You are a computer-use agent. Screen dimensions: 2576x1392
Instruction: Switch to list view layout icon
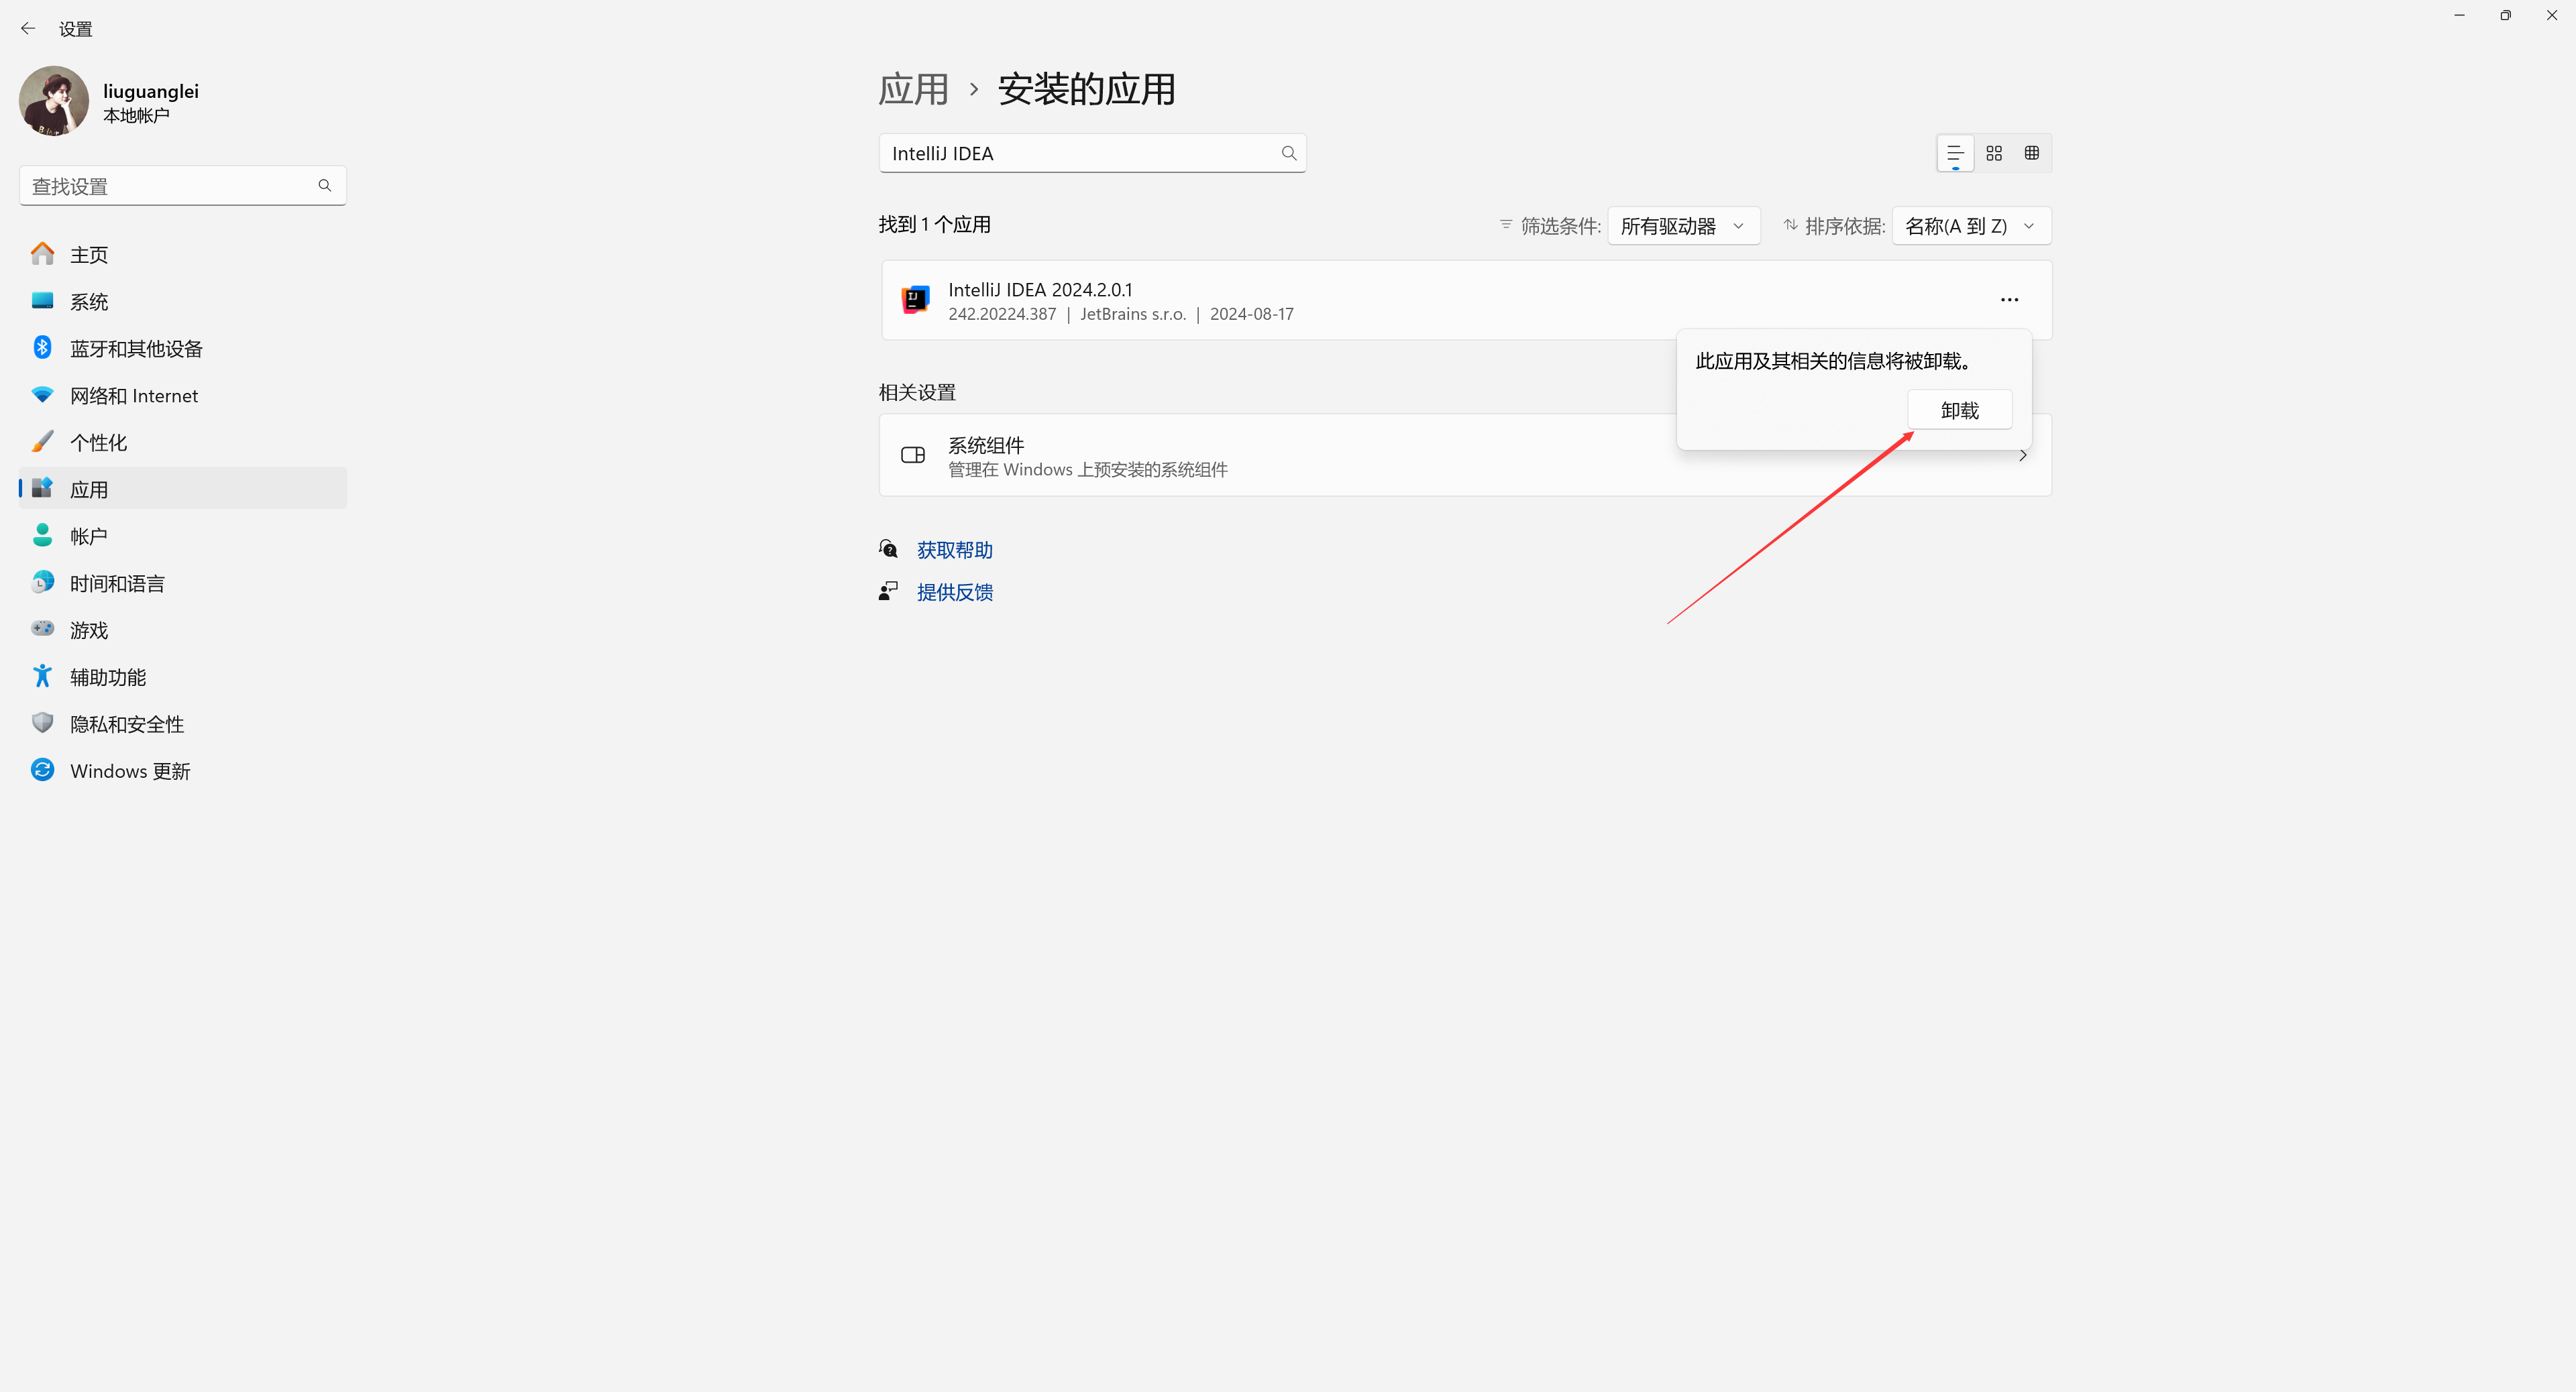pyautogui.click(x=1955, y=153)
